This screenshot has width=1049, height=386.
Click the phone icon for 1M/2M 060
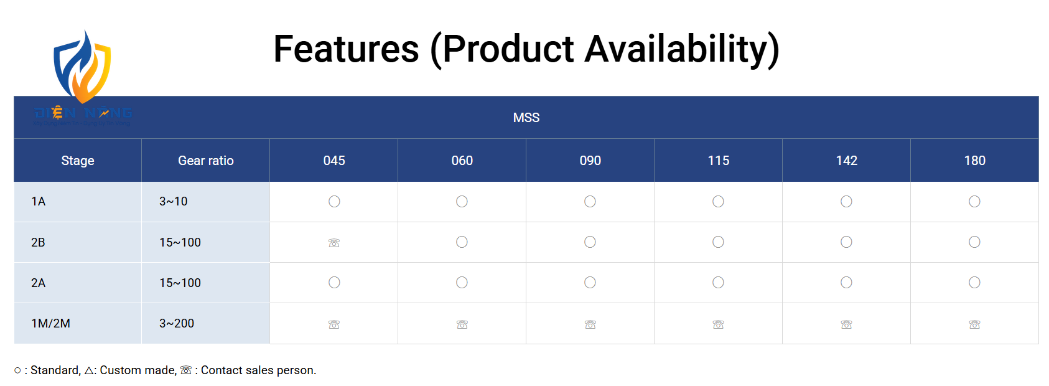(x=462, y=324)
